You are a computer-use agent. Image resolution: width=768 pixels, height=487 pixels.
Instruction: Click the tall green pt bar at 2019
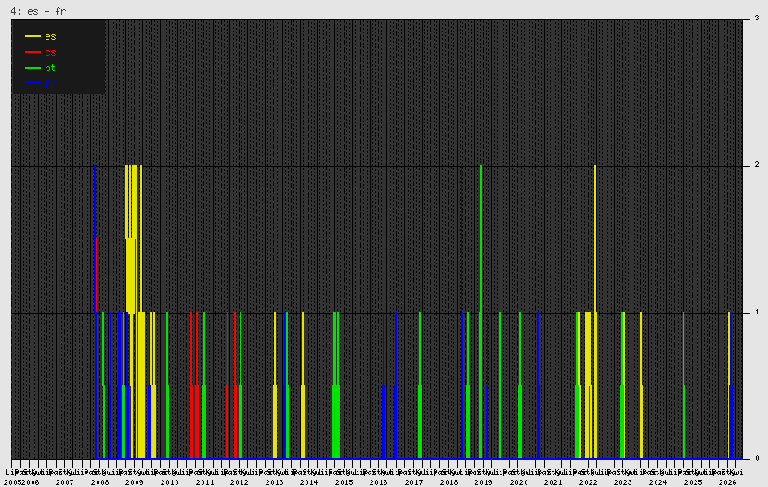[x=481, y=312]
